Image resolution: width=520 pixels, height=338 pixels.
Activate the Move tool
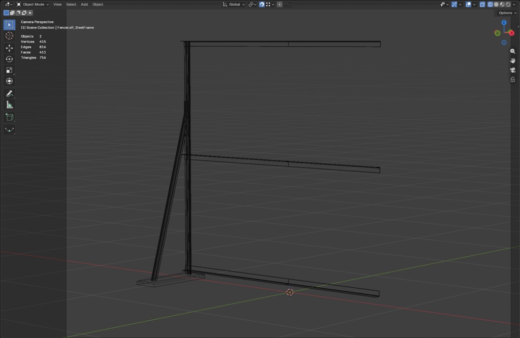click(x=9, y=48)
